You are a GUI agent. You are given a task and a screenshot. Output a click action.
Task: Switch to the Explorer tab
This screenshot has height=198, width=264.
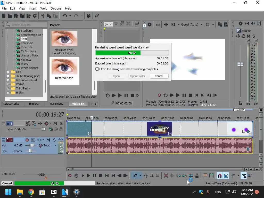(x=34, y=104)
